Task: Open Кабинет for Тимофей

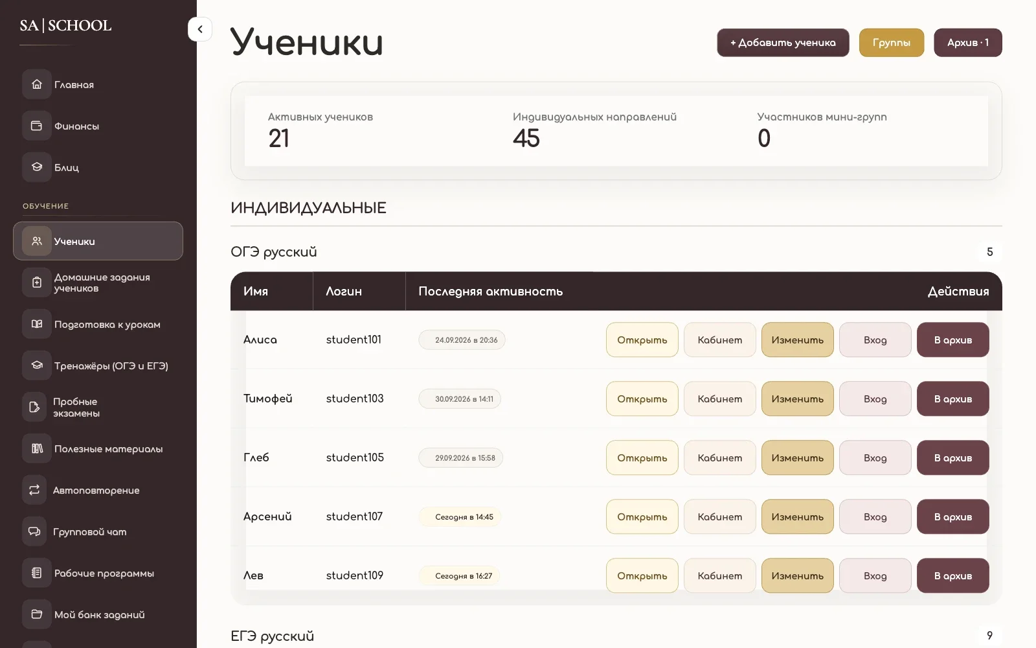Action: [x=720, y=399]
